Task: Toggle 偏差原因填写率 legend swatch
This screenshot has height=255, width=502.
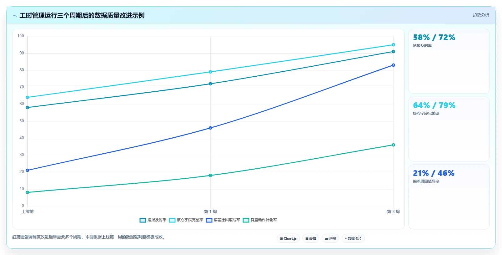Action: click(x=209, y=220)
